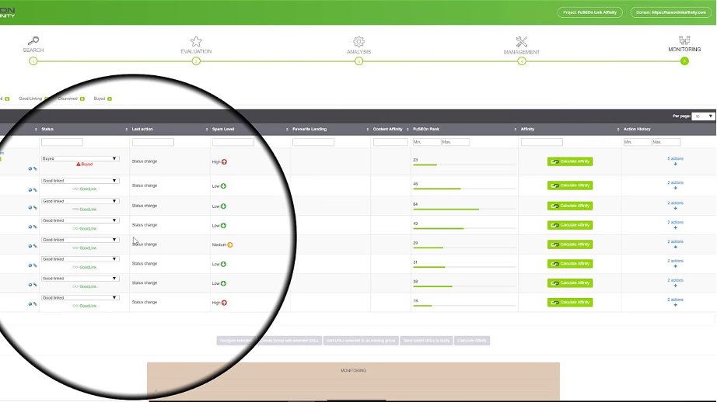
Task: Open the Buyed status dropdown
Action: point(80,158)
